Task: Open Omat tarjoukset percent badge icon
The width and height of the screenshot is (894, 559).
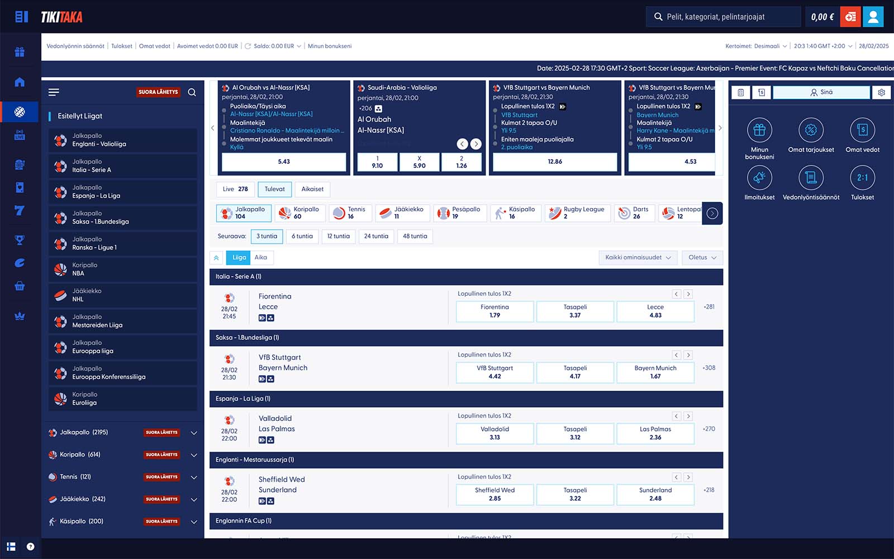Action: (811, 130)
